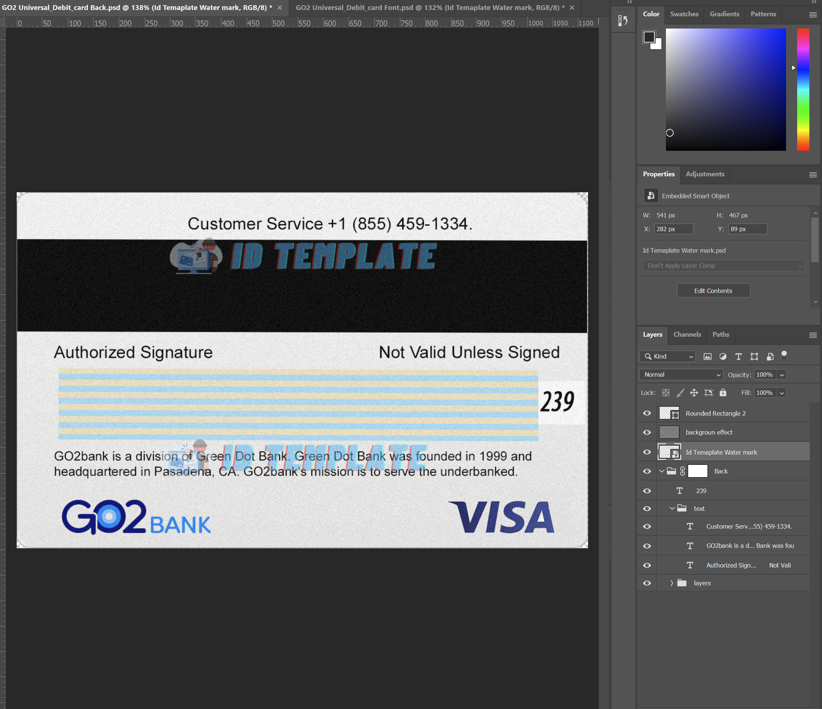The height and width of the screenshot is (709, 822).
Task: Click the background color swatch
Action: [x=657, y=45]
